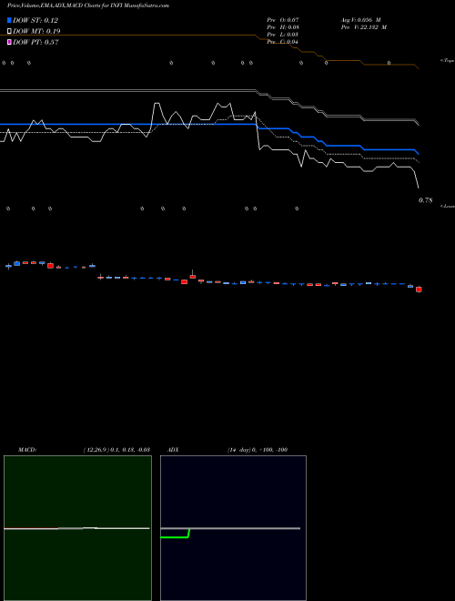
Task: Click the ADX '(14 day) 0, +100, -100' values
Action: coord(258,450)
